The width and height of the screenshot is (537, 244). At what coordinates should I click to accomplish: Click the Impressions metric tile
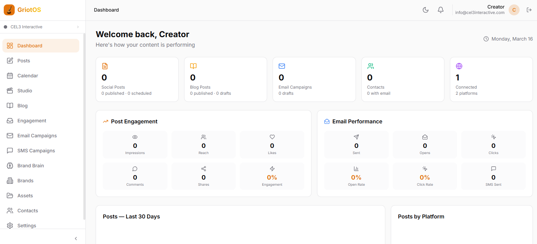tap(135, 145)
